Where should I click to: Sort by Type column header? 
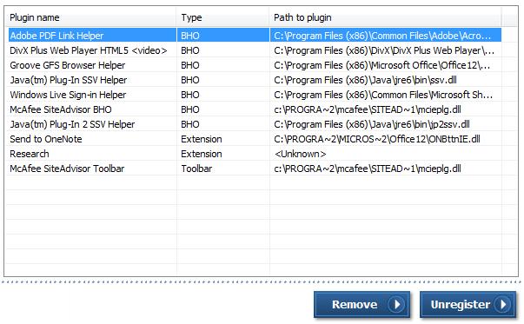[x=222, y=17]
